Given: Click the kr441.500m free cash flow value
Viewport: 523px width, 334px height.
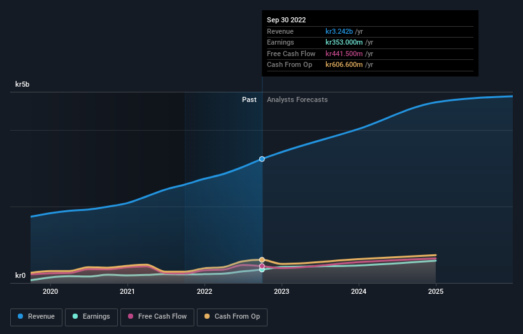Looking at the screenshot, I should [344, 54].
